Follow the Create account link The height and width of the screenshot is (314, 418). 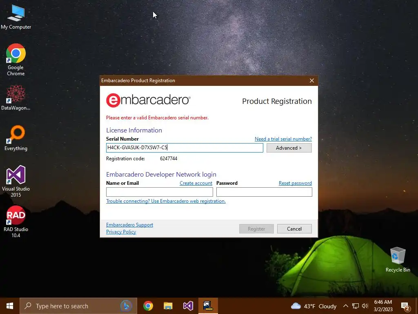[x=196, y=183]
